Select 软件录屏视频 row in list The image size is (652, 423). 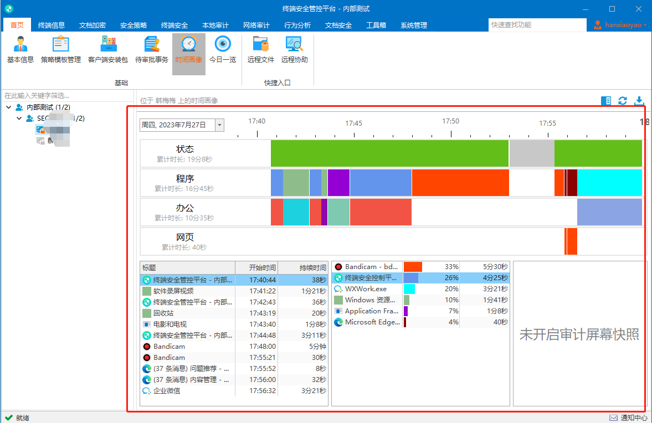click(x=234, y=291)
